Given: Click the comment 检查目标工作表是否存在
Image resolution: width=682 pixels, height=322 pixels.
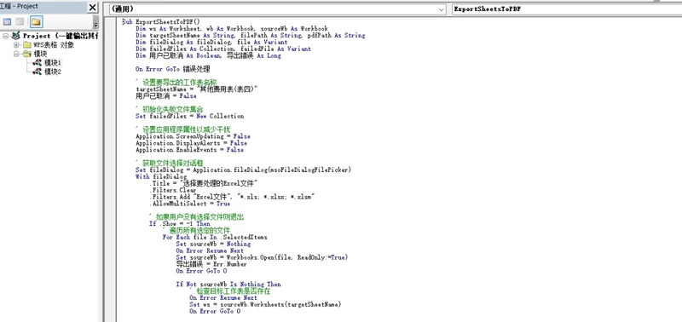Looking at the screenshot, I should click(229, 291).
